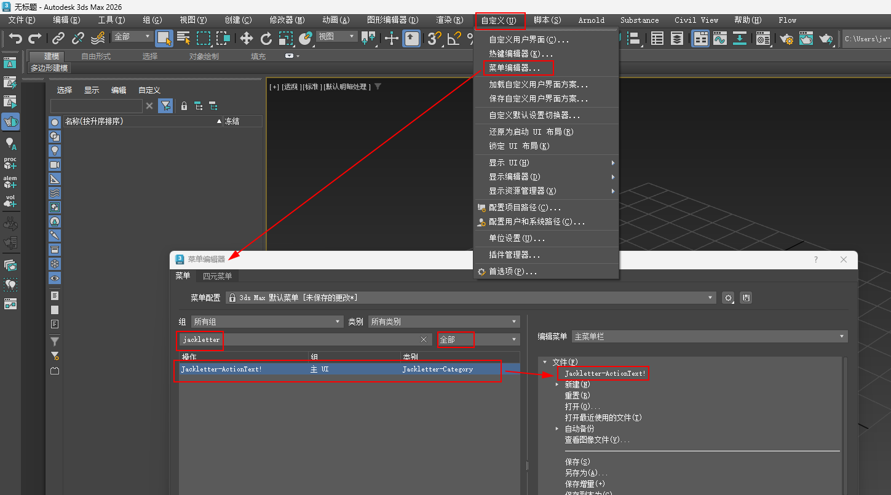Toggle Display Cameras filter in scene explorer
This screenshot has height=495, width=891.
(55, 165)
